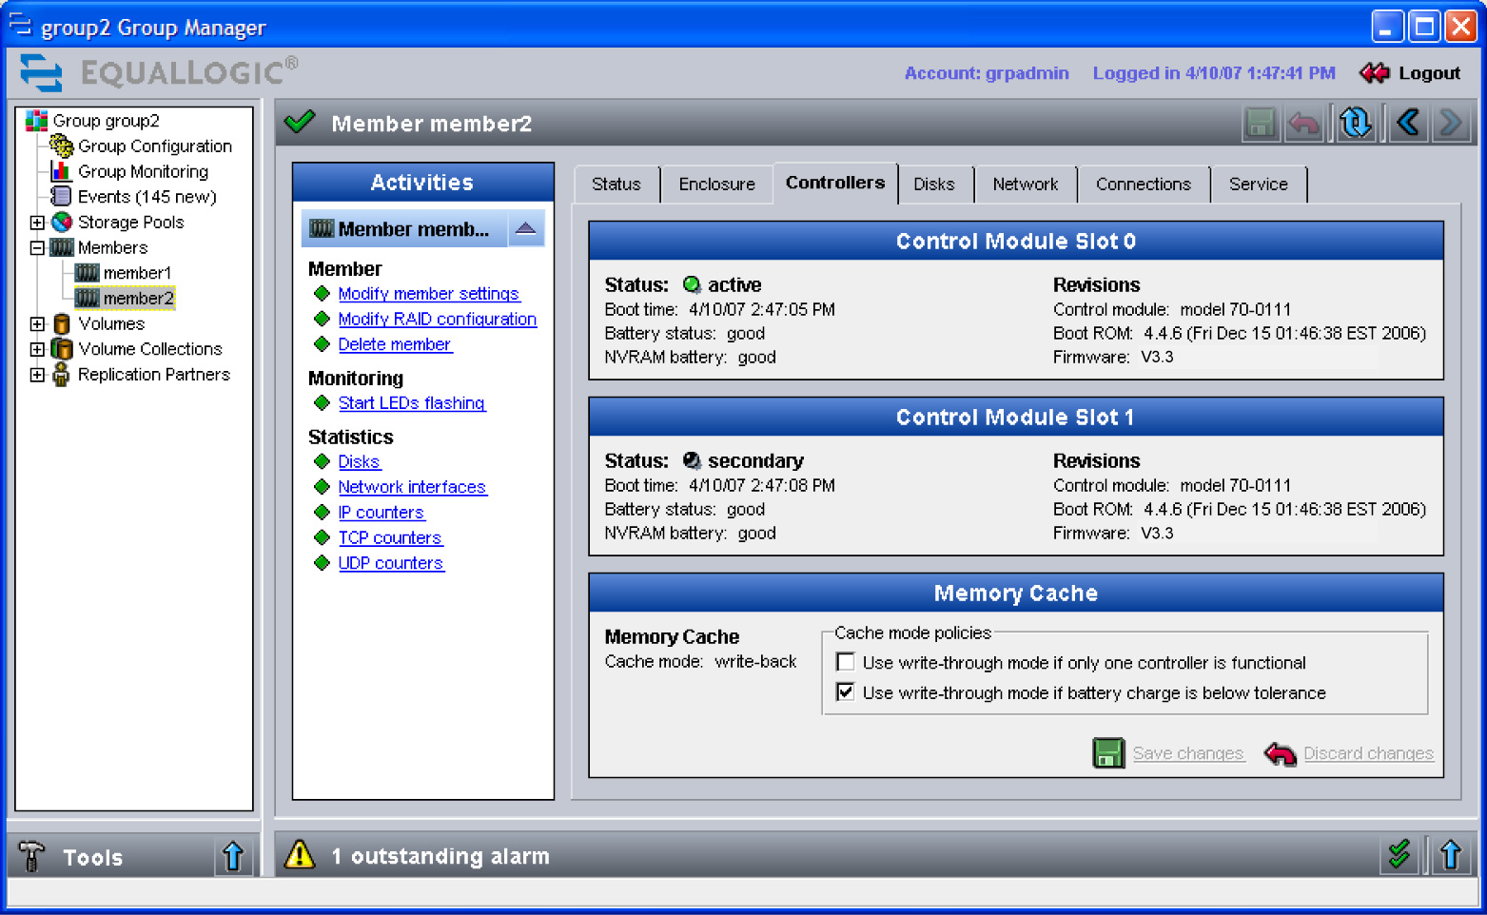Image resolution: width=1487 pixels, height=915 pixels.
Task: Open Group Configuration in the tree
Action: [155, 146]
